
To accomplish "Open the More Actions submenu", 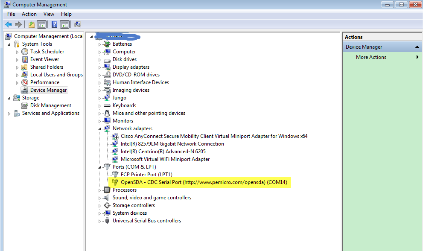I will [382, 57].
